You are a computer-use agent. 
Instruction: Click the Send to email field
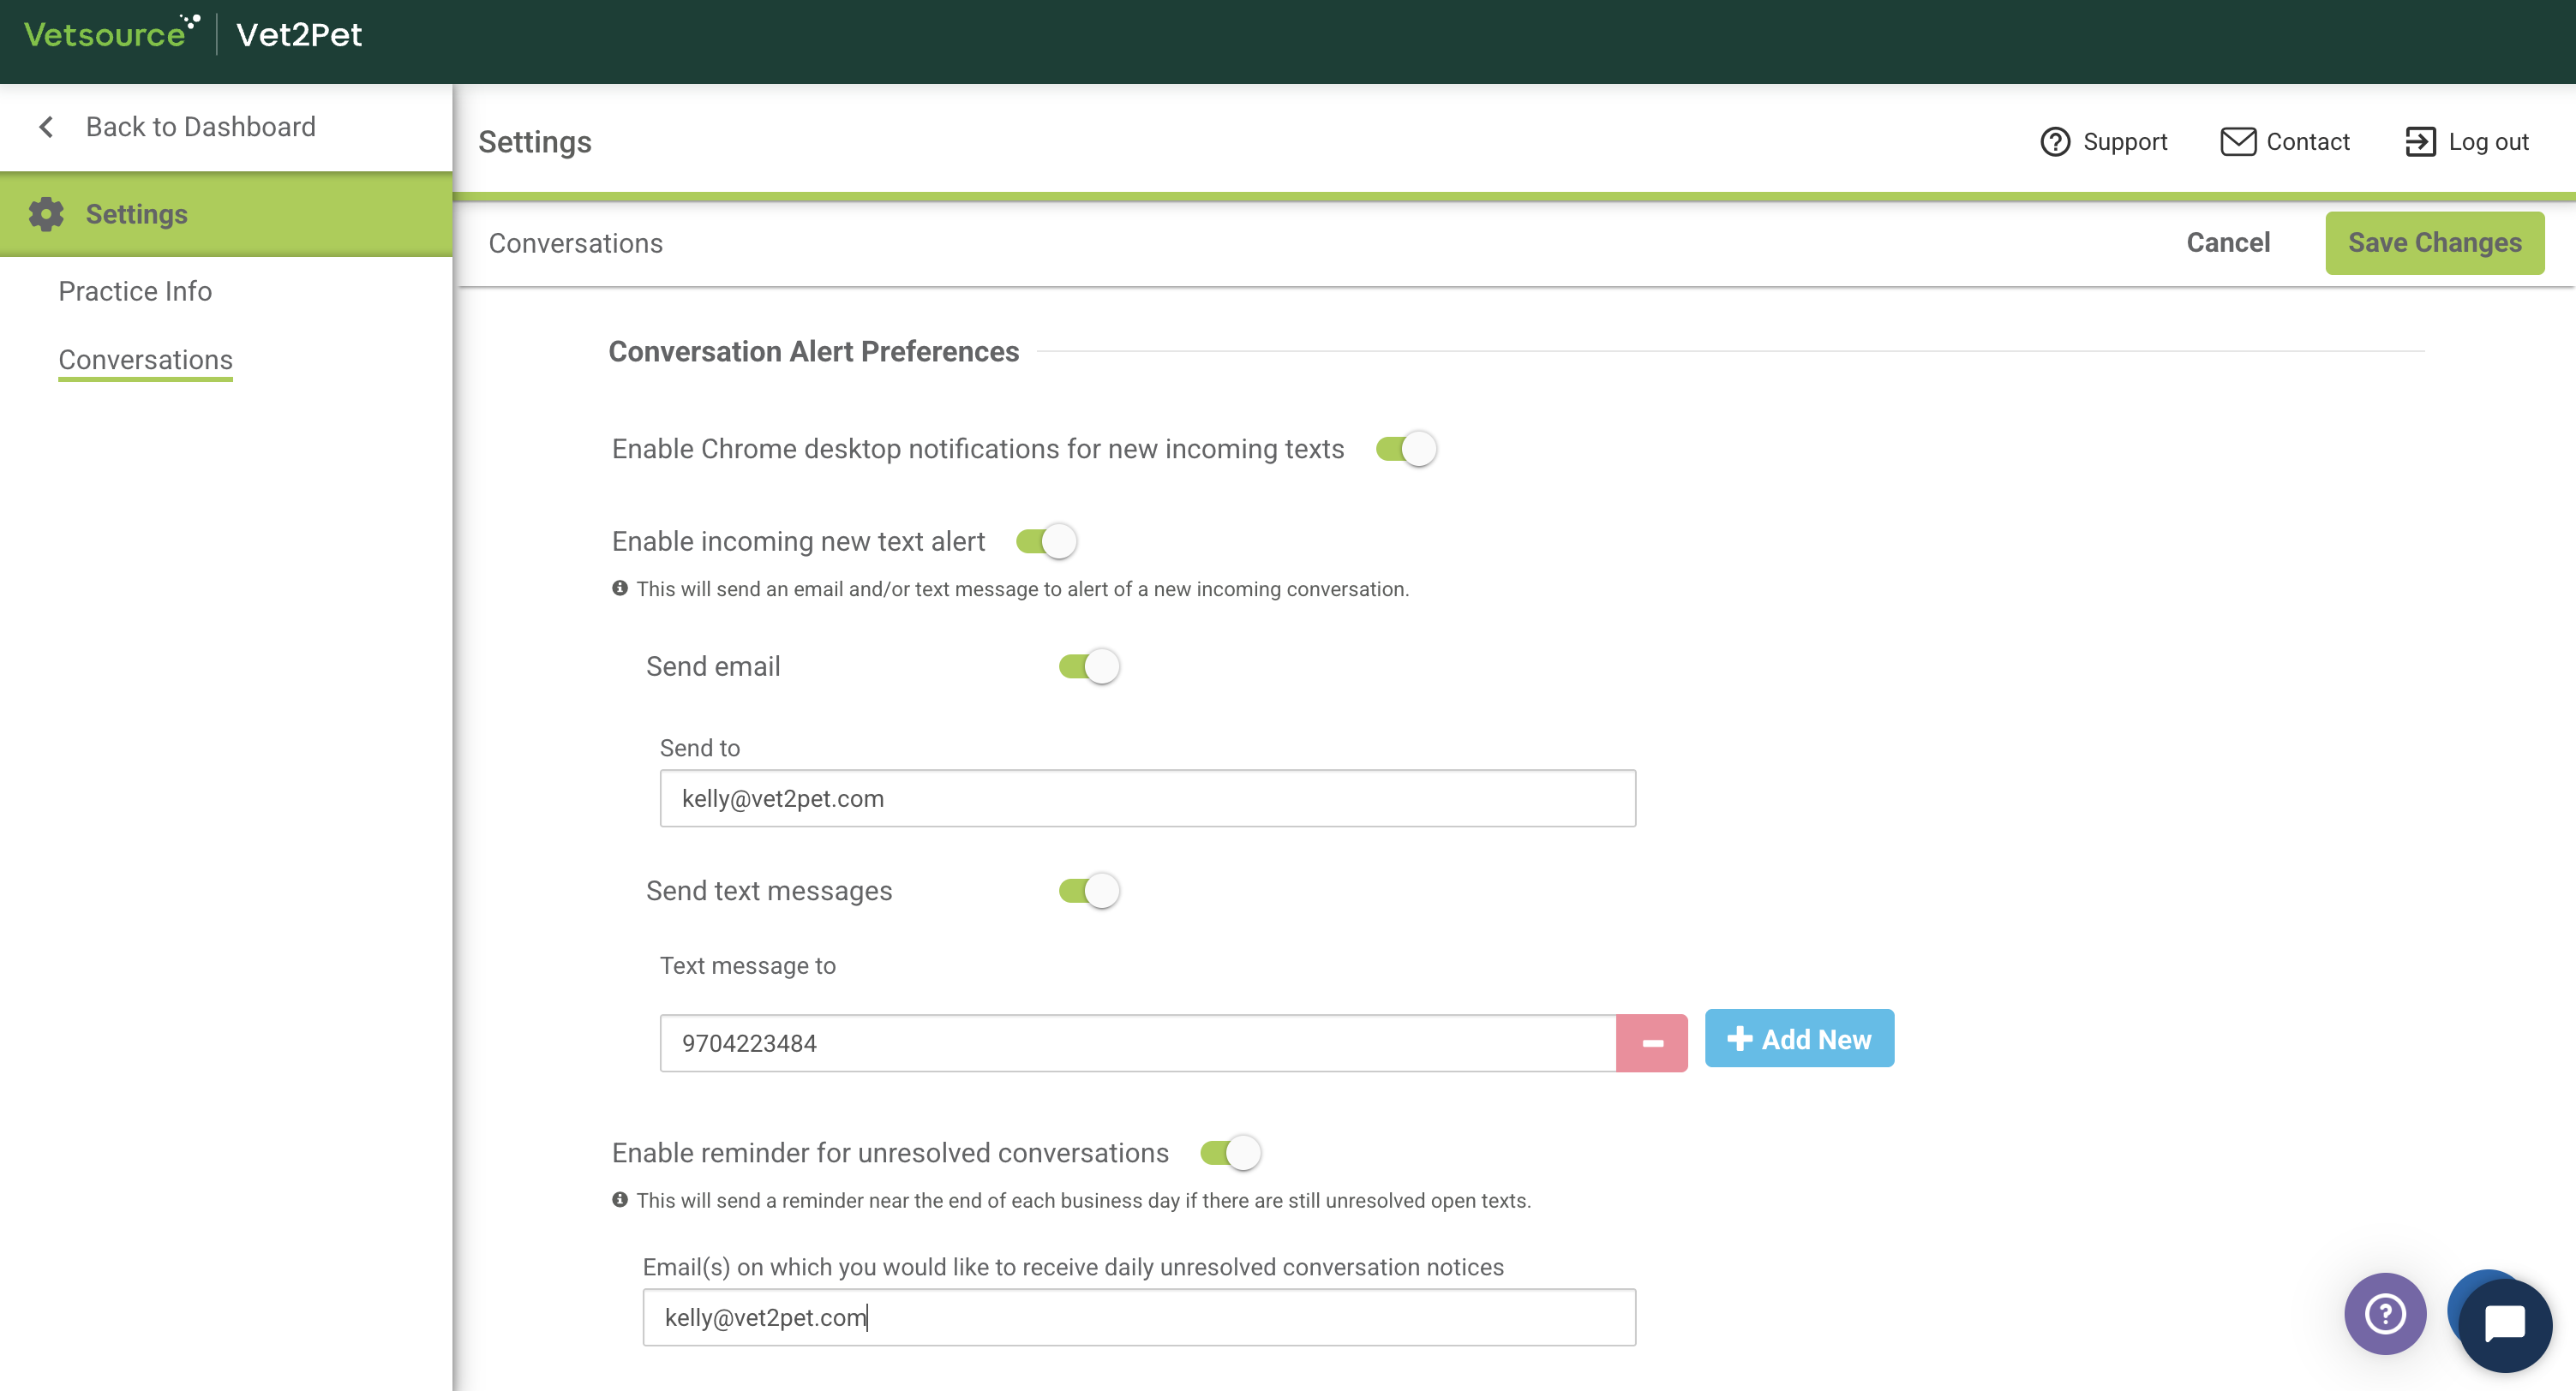tap(1147, 798)
